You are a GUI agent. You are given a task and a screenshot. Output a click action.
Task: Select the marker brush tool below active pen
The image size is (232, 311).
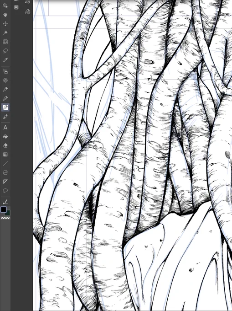point(5,117)
